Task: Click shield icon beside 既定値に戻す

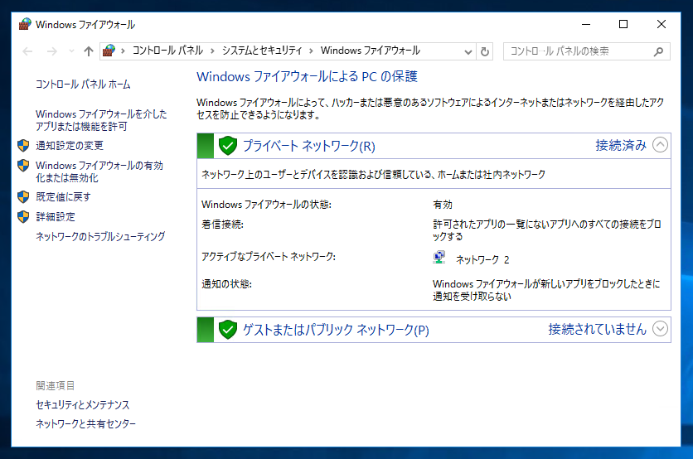Action: [23, 197]
